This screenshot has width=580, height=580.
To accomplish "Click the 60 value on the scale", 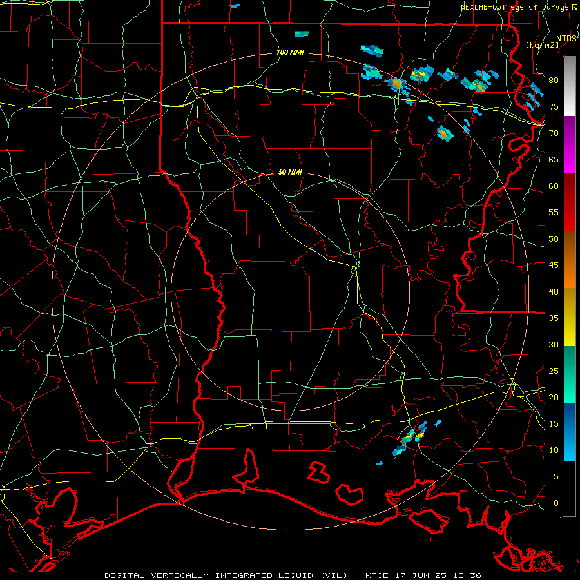I will pyautogui.click(x=554, y=186).
